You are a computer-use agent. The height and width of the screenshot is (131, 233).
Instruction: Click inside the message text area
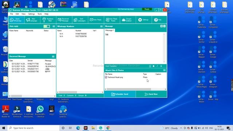134,48
